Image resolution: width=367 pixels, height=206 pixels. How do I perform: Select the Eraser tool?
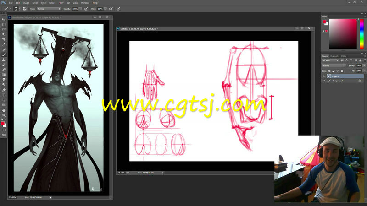pyautogui.click(x=4, y=70)
